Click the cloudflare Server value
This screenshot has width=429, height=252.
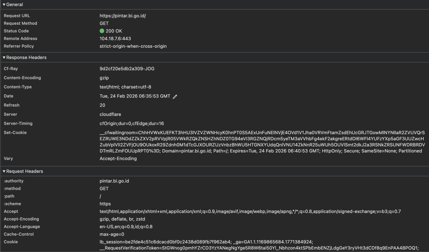click(110, 114)
